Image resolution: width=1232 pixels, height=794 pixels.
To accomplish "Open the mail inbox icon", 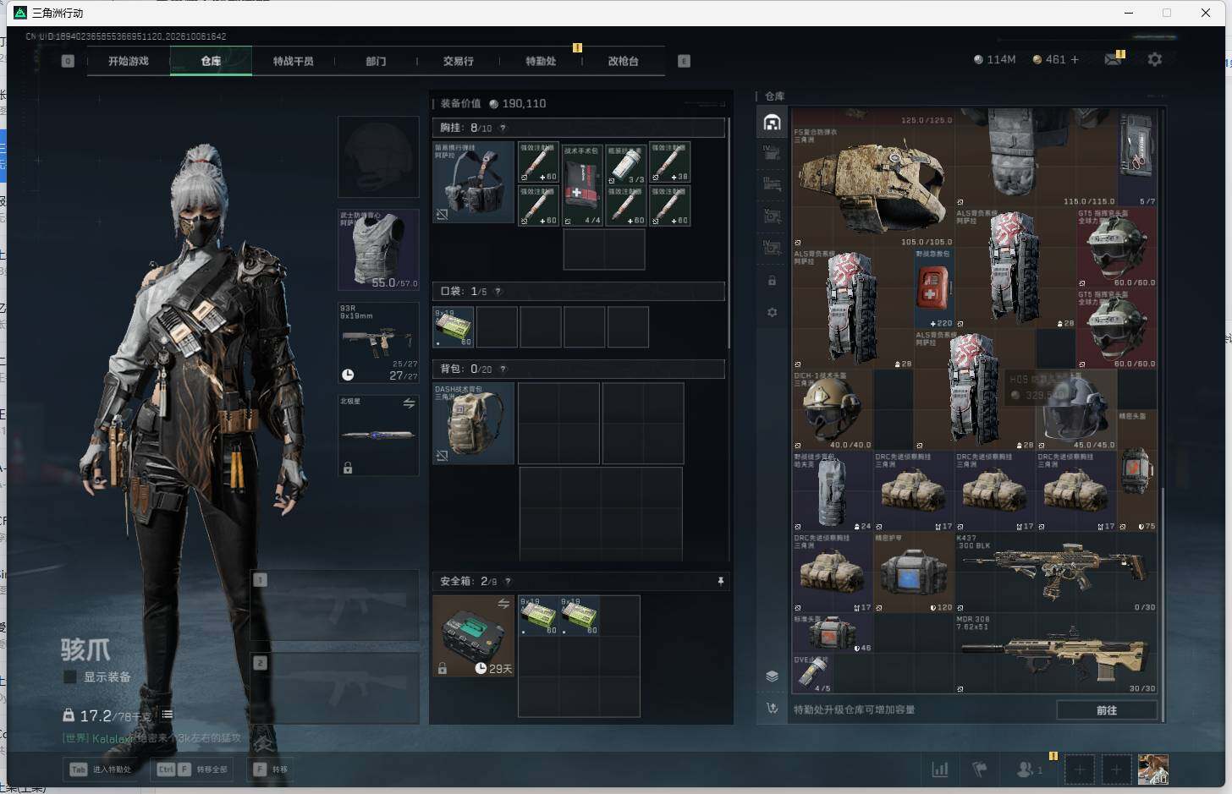I will [x=1114, y=59].
